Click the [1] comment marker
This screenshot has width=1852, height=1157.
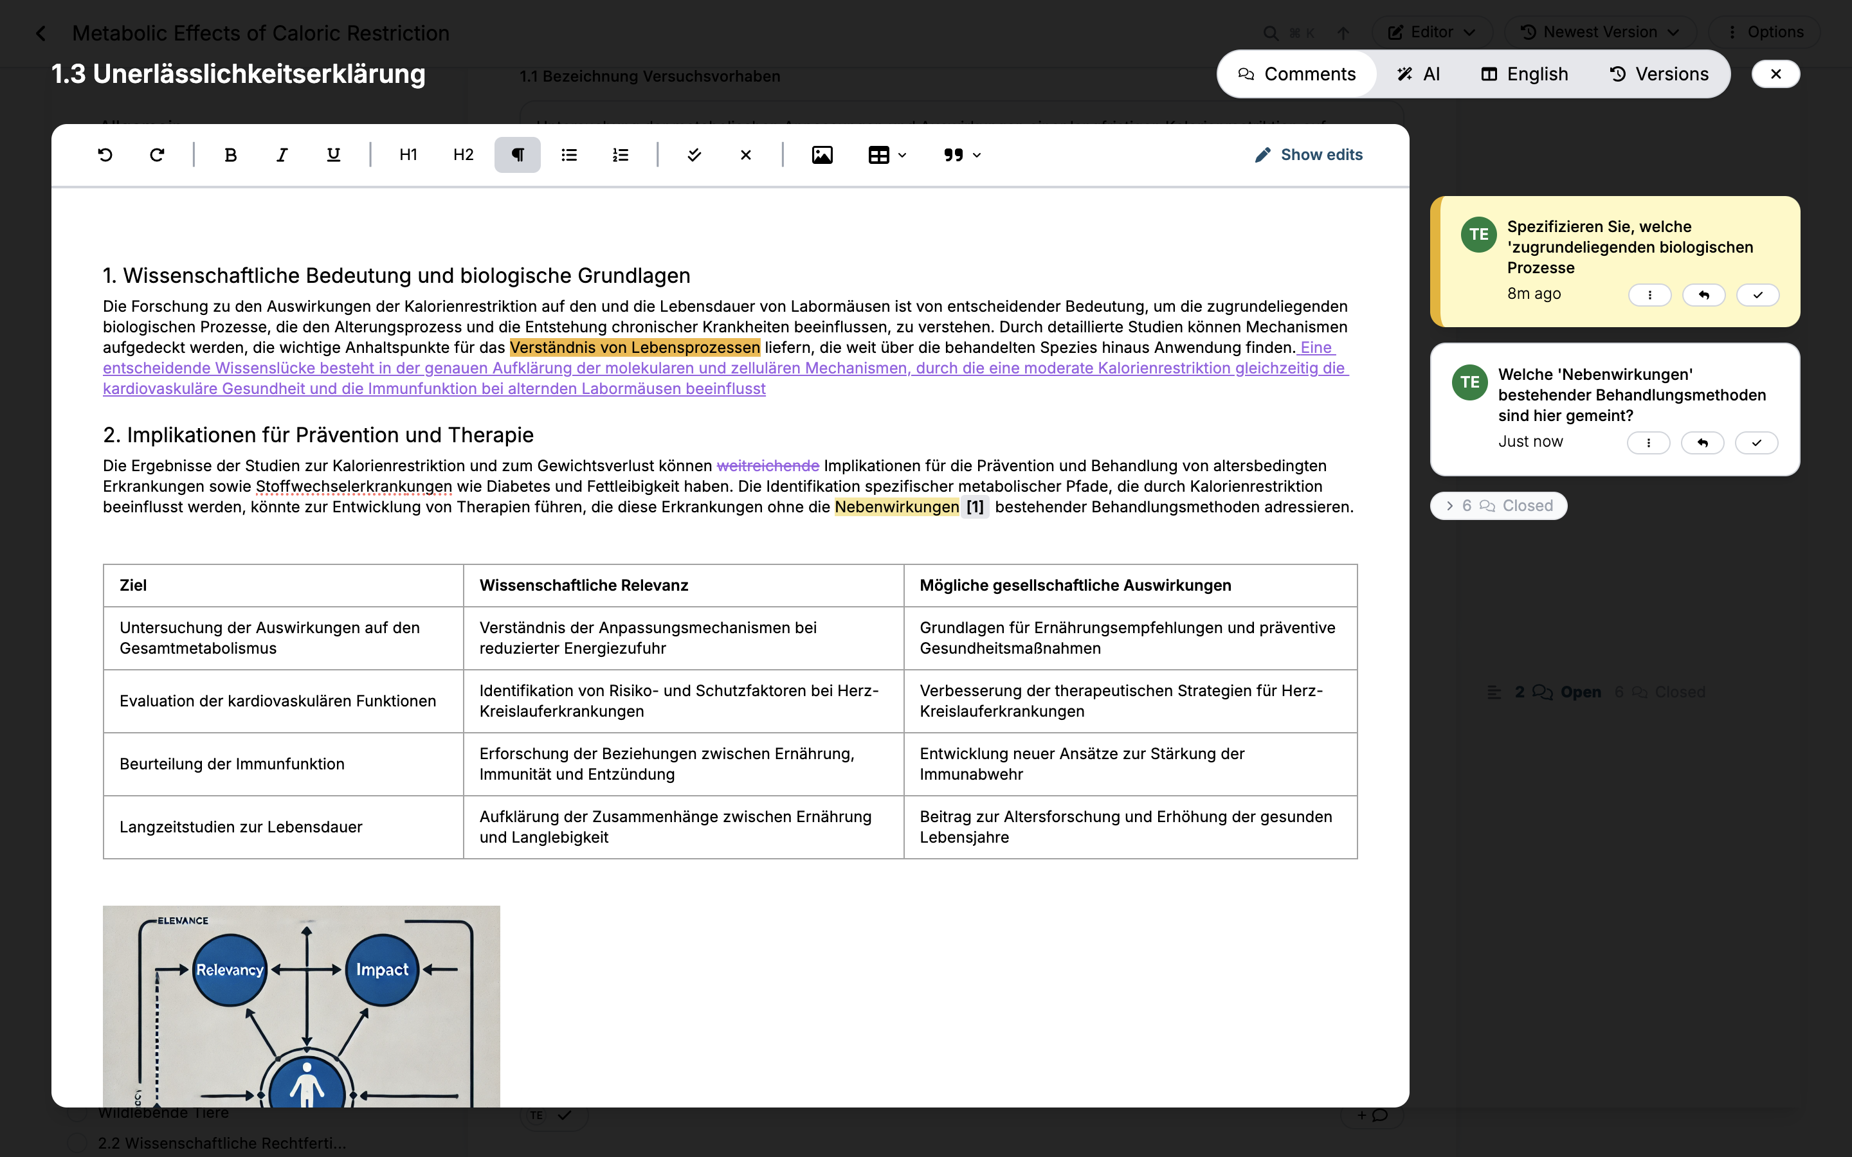click(975, 507)
